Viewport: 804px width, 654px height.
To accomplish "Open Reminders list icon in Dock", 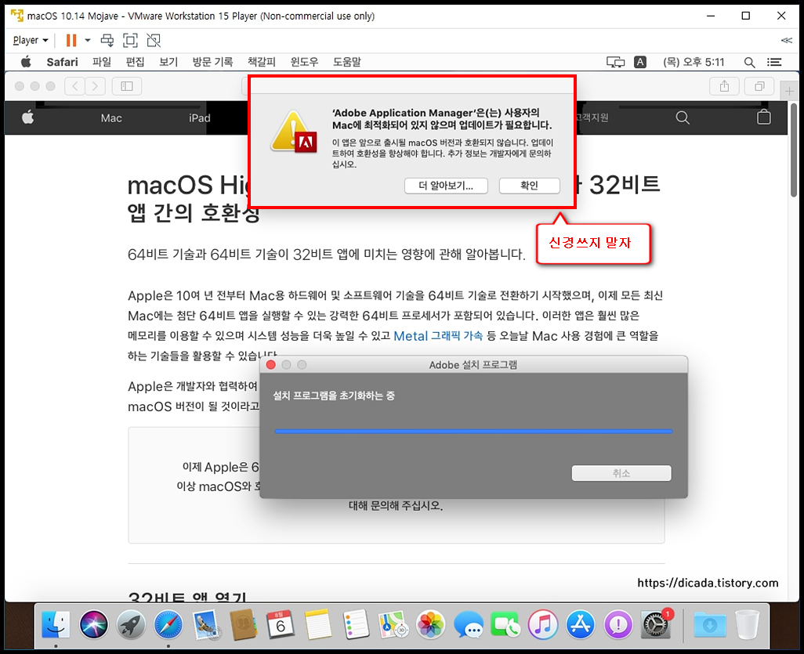I will click(x=355, y=624).
